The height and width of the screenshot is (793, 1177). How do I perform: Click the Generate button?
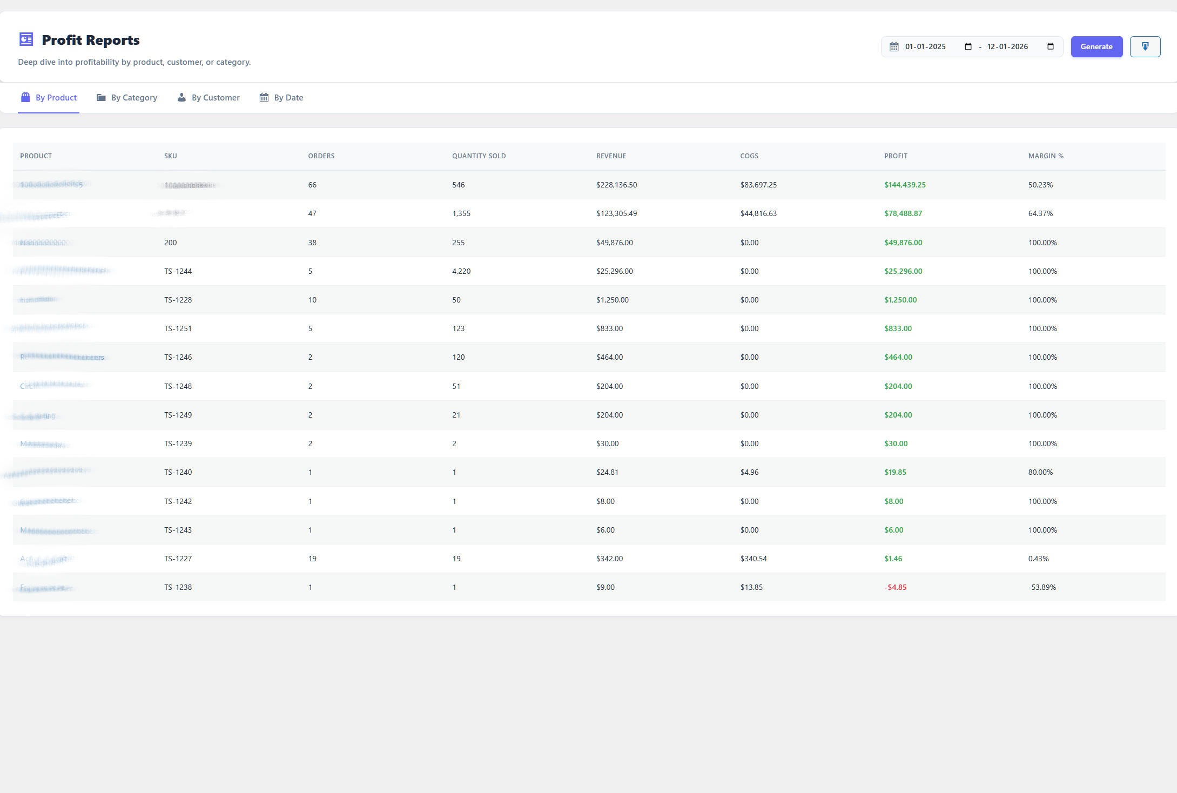tap(1097, 46)
